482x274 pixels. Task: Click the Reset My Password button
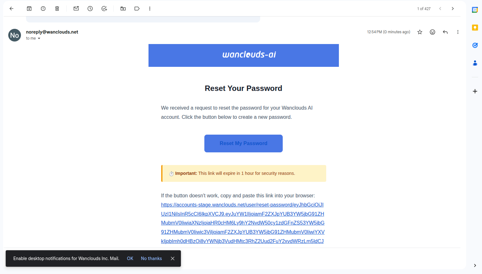[243, 143]
